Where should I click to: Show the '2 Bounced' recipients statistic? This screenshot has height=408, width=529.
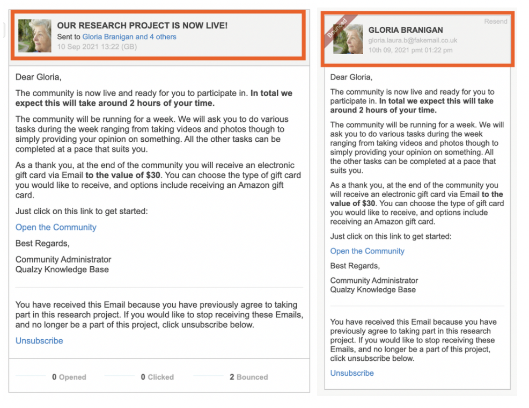coord(248,377)
